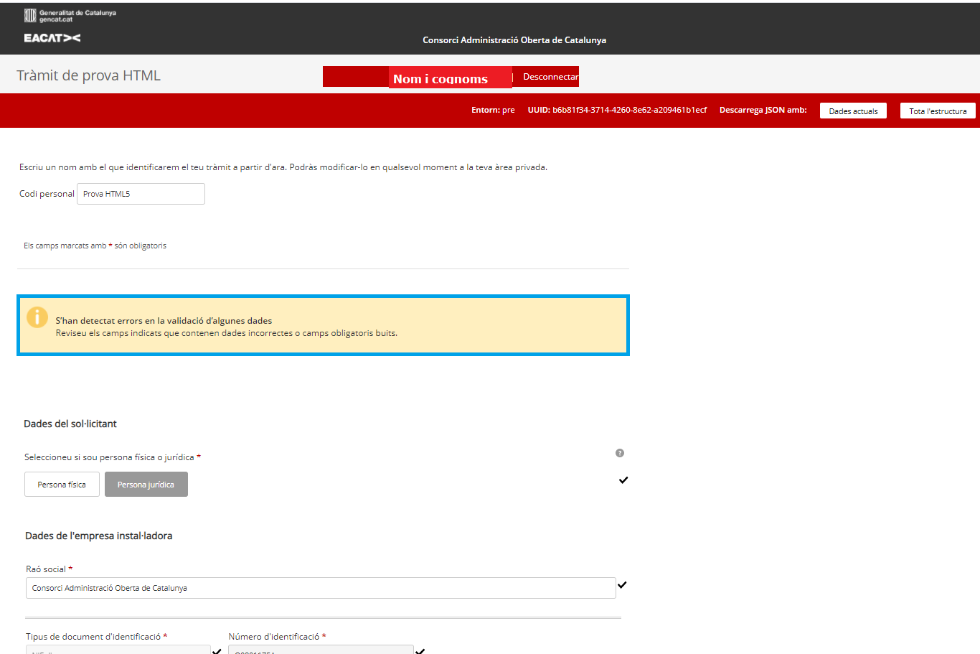Click the checkmark next to the persona selection
This screenshot has width=980, height=654.
[623, 480]
